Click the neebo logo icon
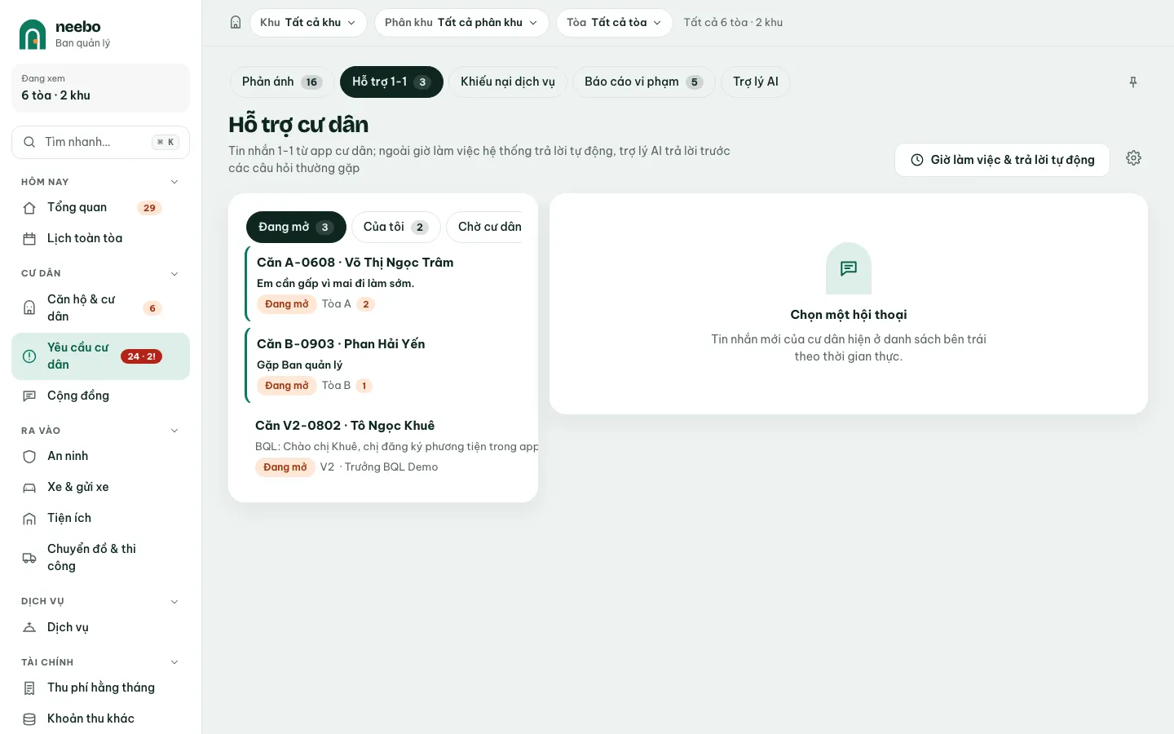 click(33, 34)
